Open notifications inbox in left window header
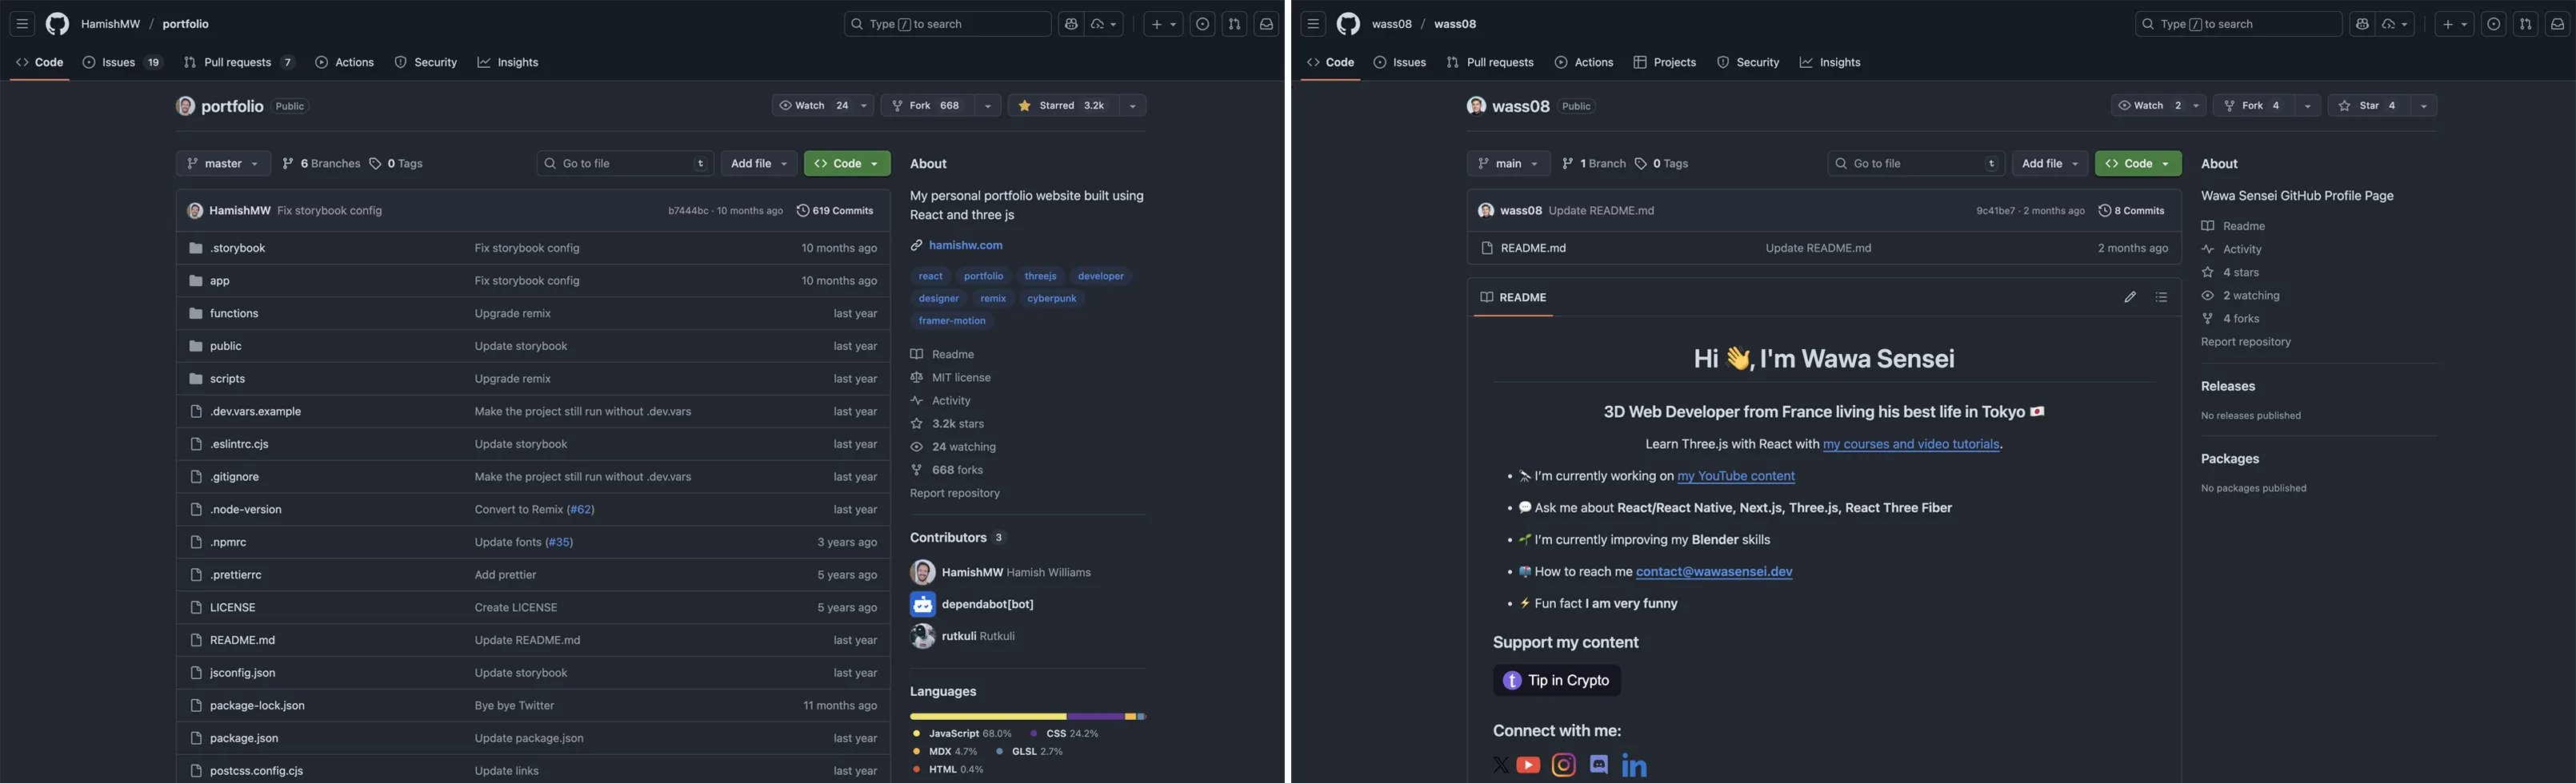2576x783 pixels. coord(1266,24)
